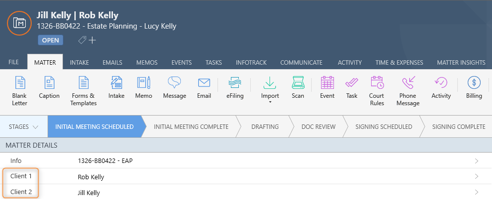Set stage to Drafting
The width and height of the screenshot is (492, 199).
coord(265,127)
